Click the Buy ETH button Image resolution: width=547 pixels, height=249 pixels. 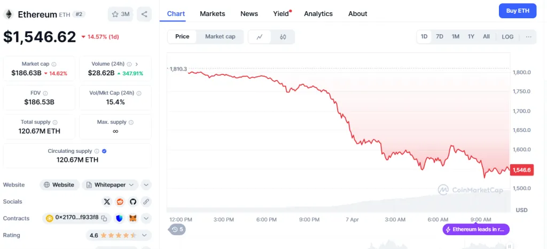point(518,11)
